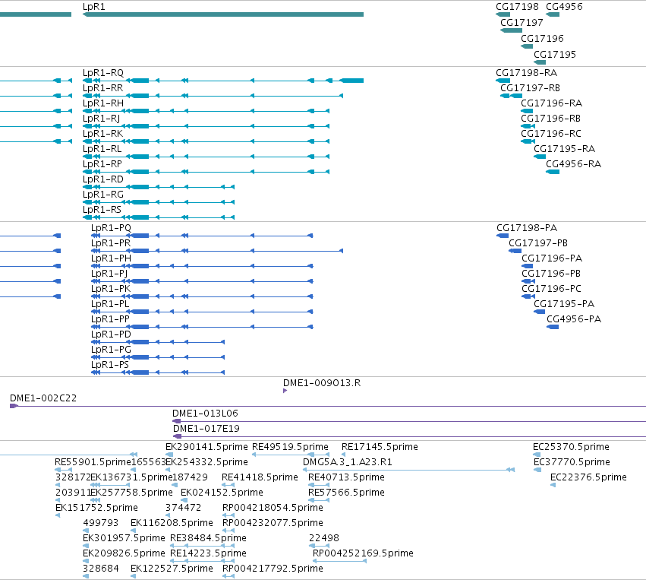Select the CG17198 gene label

(517, 7)
